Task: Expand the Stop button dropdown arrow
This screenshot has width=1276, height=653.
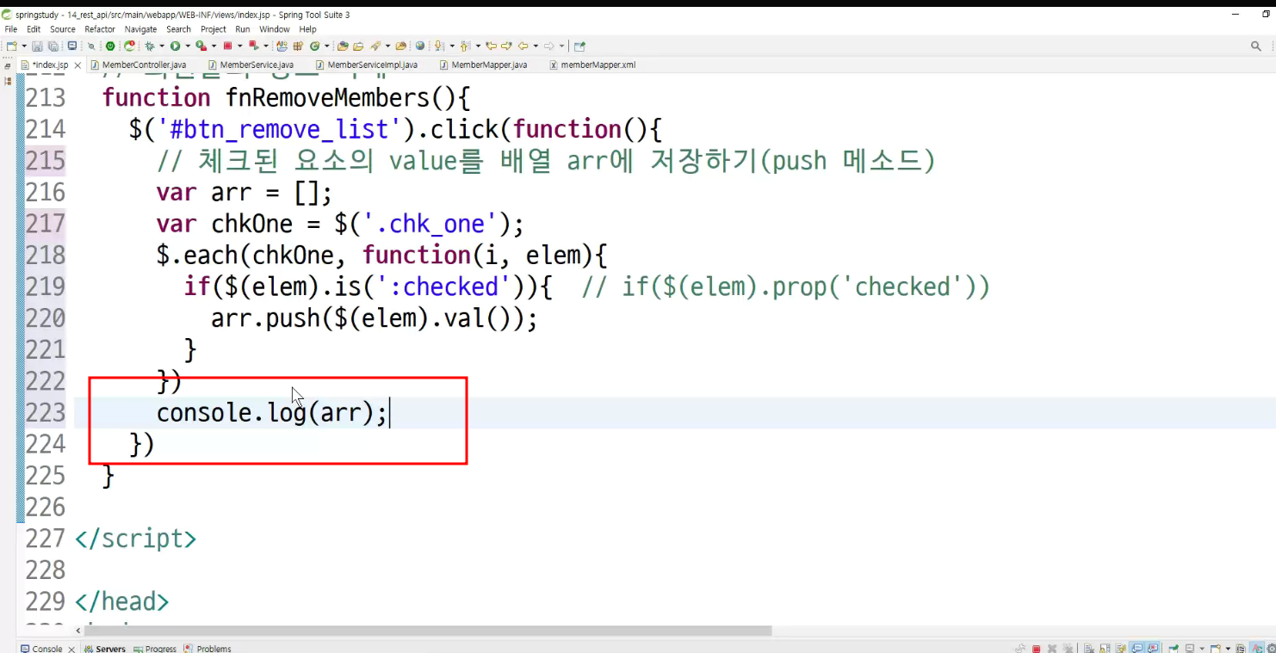Action: click(240, 46)
